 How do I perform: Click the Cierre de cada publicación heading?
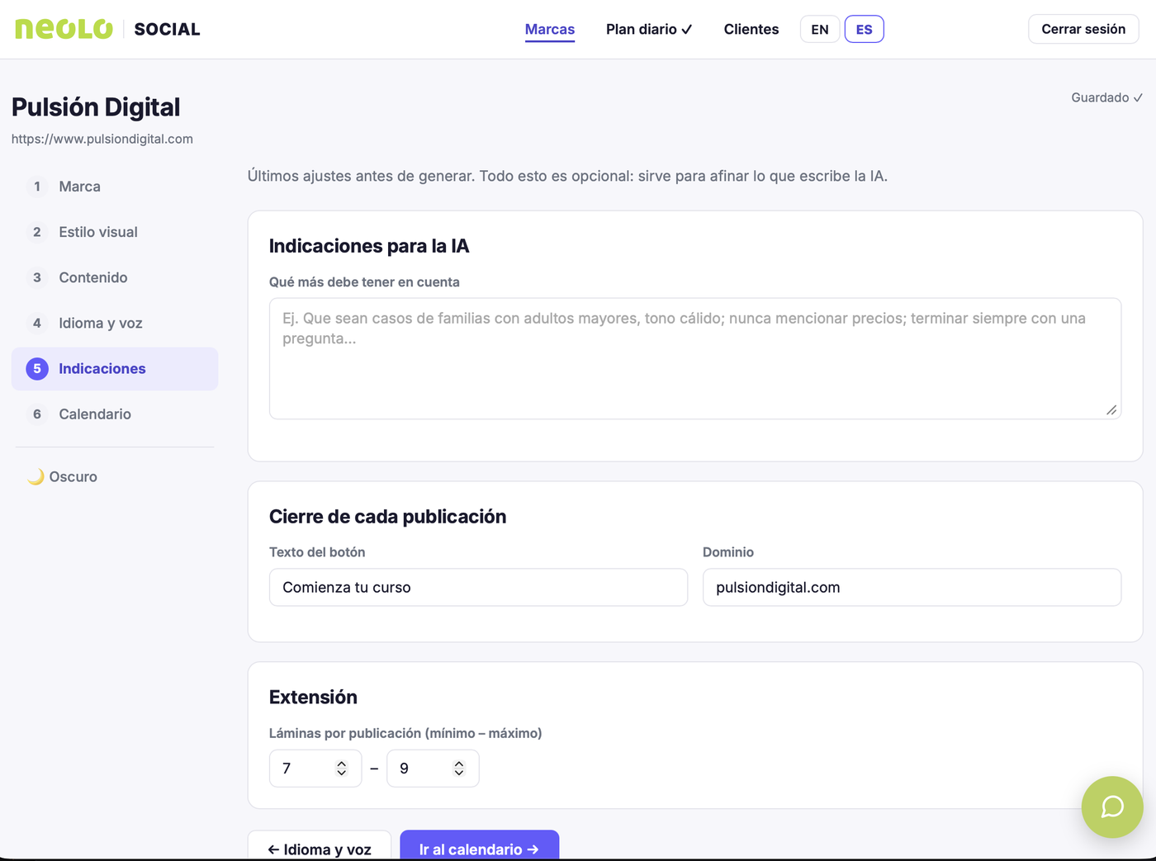pos(387,517)
